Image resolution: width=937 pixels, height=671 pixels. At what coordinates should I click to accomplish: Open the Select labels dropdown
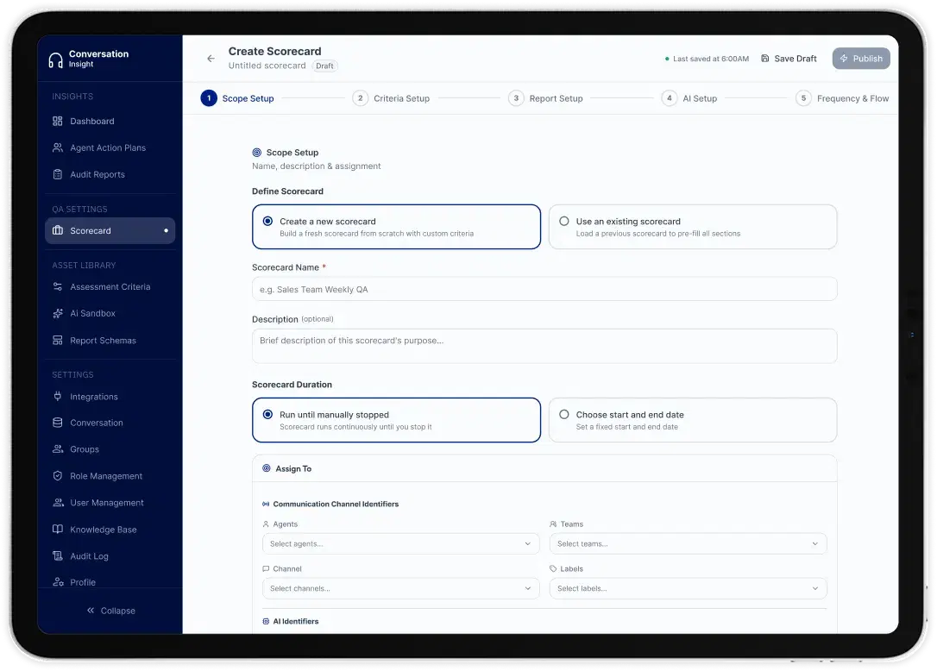coord(688,588)
